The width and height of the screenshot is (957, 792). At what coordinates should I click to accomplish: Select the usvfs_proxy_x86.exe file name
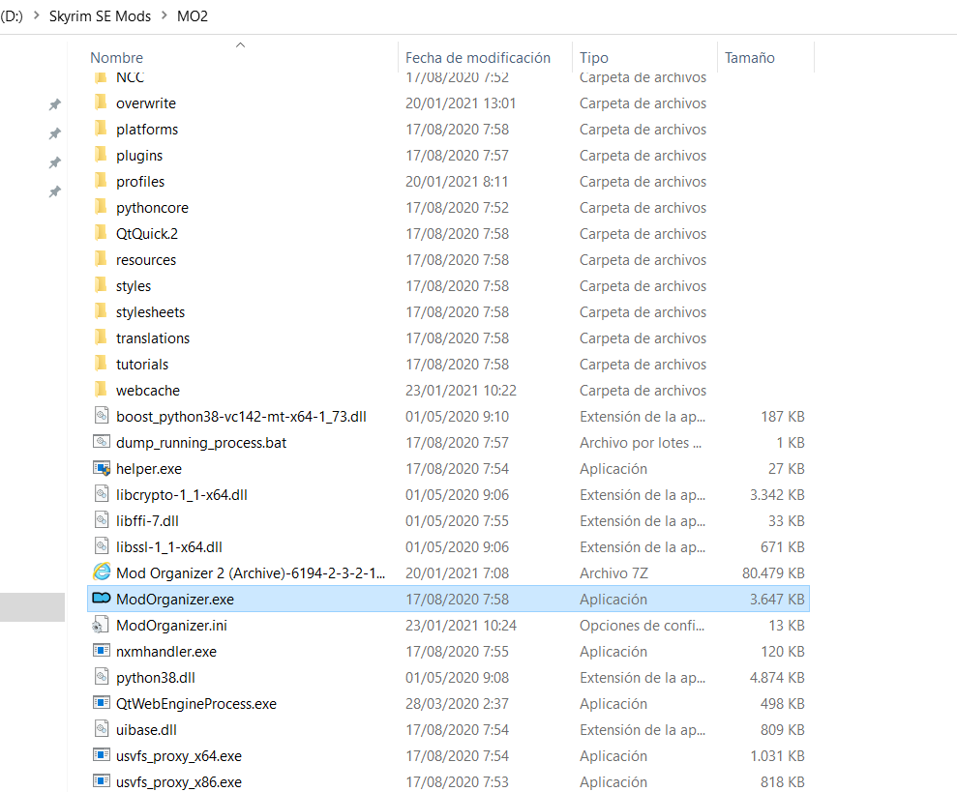pos(179,781)
